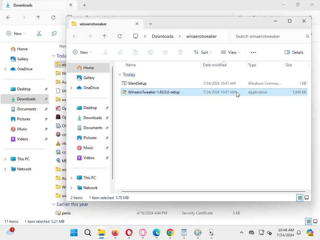Open Gallery in winaerotweaker navigation pane
Viewport: 320px width, 240px height.
89,78
